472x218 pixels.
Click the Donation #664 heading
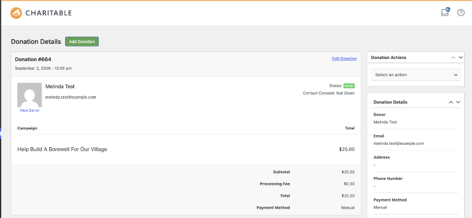click(x=33, y=59)
